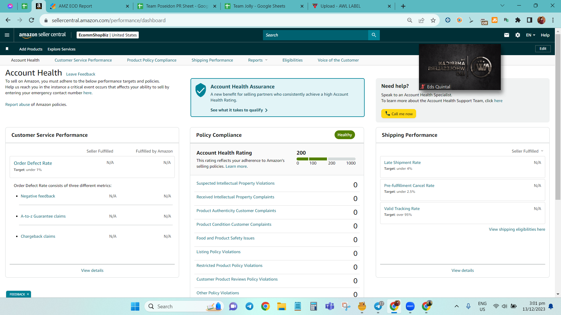Click the Eds Quintal video thumbnail
Image resolution: width=561 pixels, height=315 pixels.
tap(460, 67)
